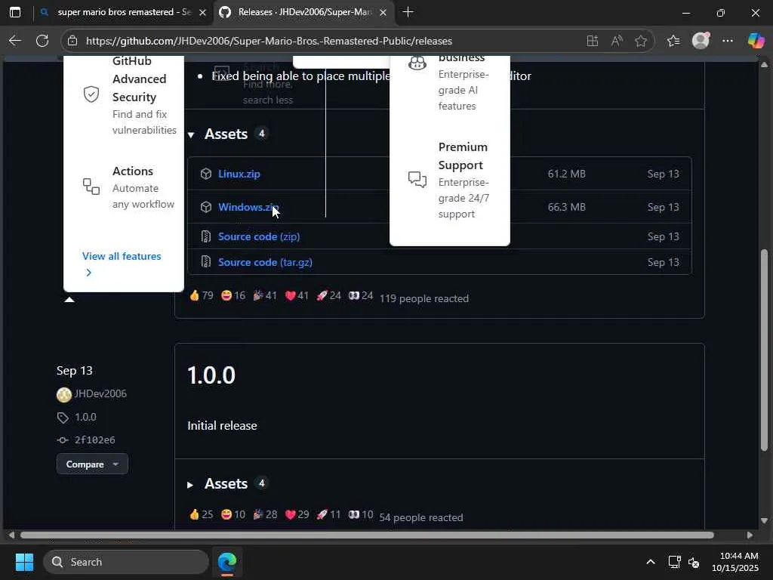Image resolution: width=773 pixels, height=580 pixels.
Task: Show hidden system tray icons
Action: click(x=651, y=562)
